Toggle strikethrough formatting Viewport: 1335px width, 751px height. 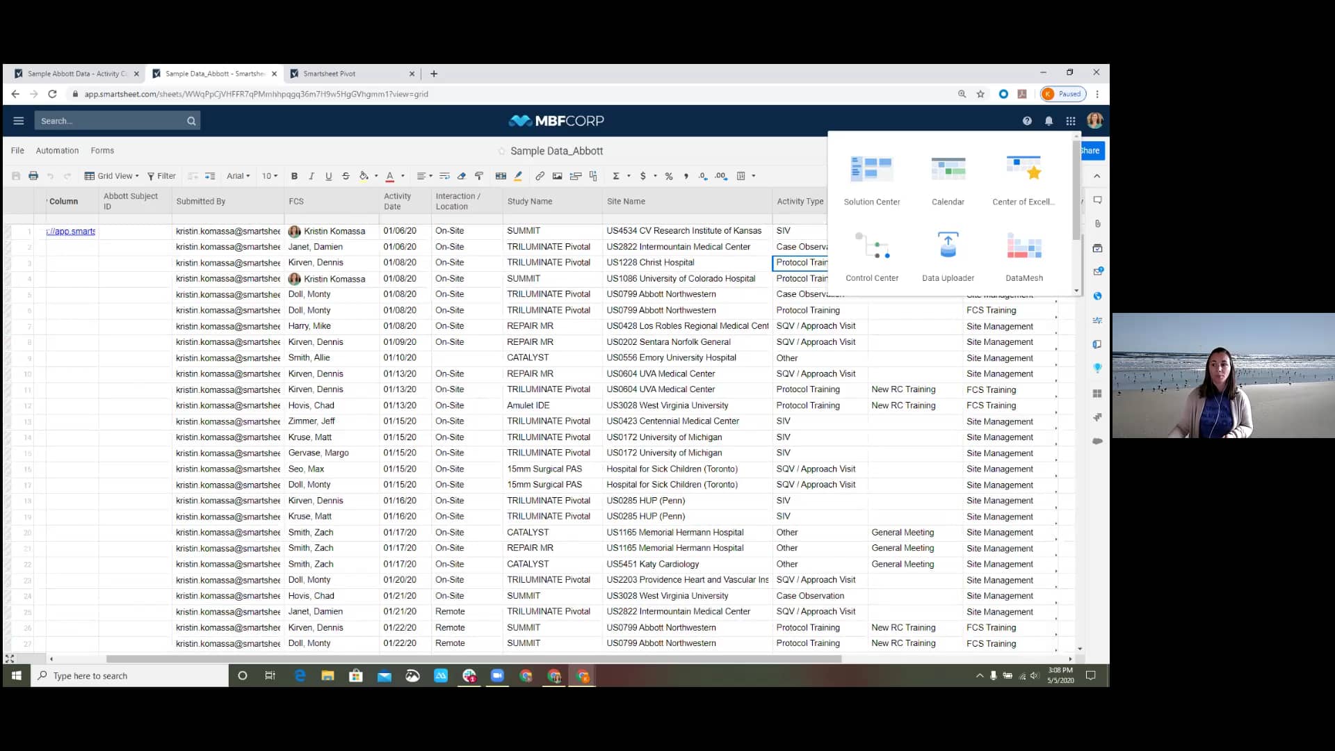click(346, 176)
